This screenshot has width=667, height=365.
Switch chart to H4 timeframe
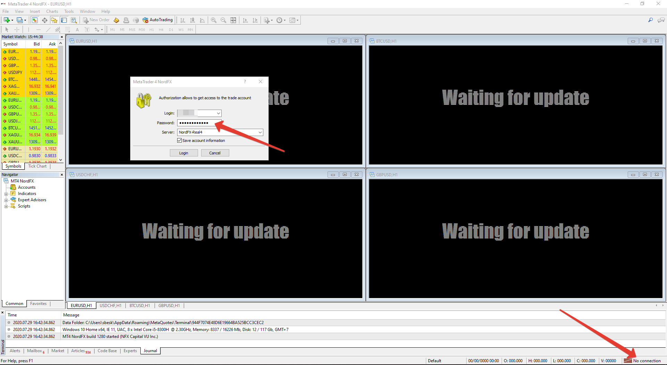161,30
